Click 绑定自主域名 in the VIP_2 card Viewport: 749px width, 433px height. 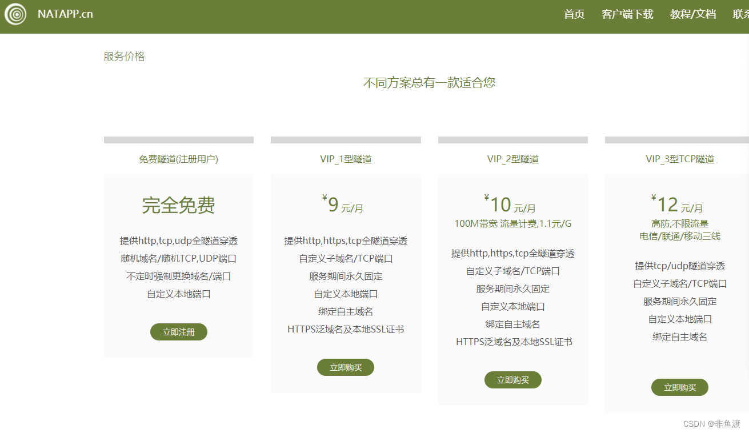513,324
